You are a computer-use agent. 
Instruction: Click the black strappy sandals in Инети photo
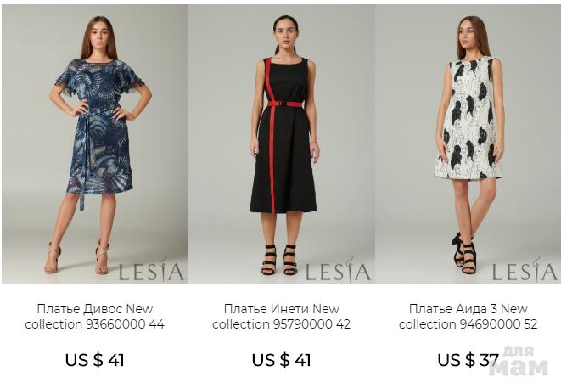(x=279, y=260)
